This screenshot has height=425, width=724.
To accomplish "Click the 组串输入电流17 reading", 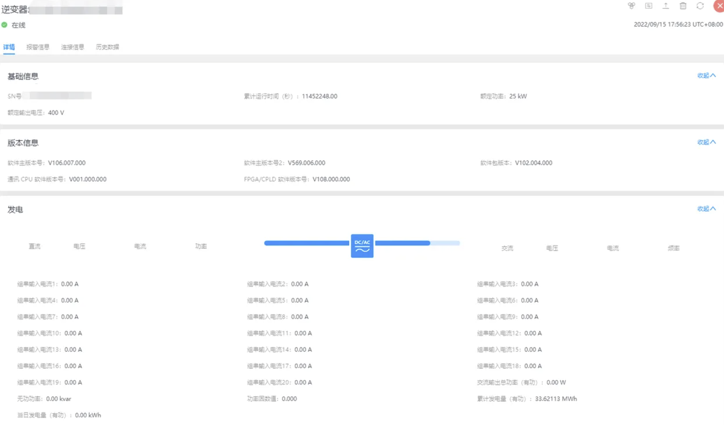I will pyautogui.click(x=280, y=366).
